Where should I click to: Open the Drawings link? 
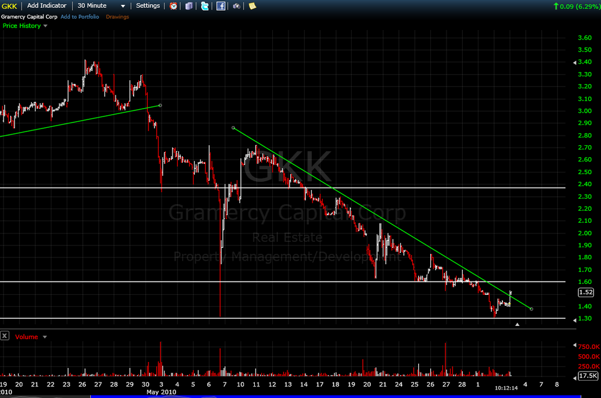(117, 17)
